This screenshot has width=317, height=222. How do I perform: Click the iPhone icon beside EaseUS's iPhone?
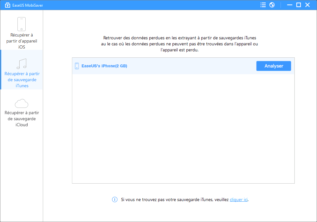click(x=77, y=66)
